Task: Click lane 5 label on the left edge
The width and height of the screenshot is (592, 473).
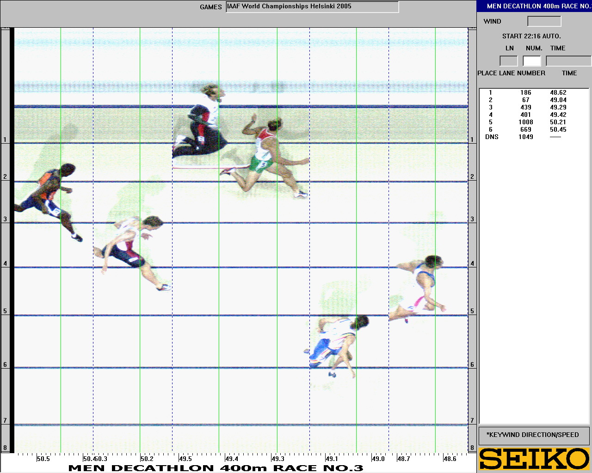Action: pyautogui.click(x=6, y=311)
